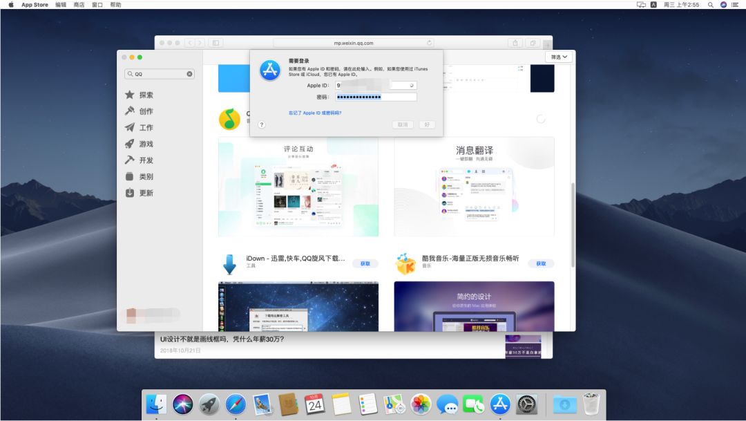Click the Safari window back arrow
746x421 pixels.
(x=190, y=43)
